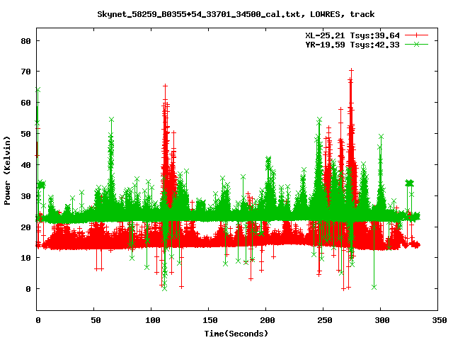Click the x-axis tick label 150
This screenshot has width=453, height=340.
(210, 320)
